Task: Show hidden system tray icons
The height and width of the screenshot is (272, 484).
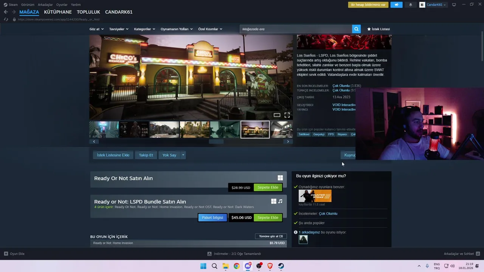Action: click(419, 266)
